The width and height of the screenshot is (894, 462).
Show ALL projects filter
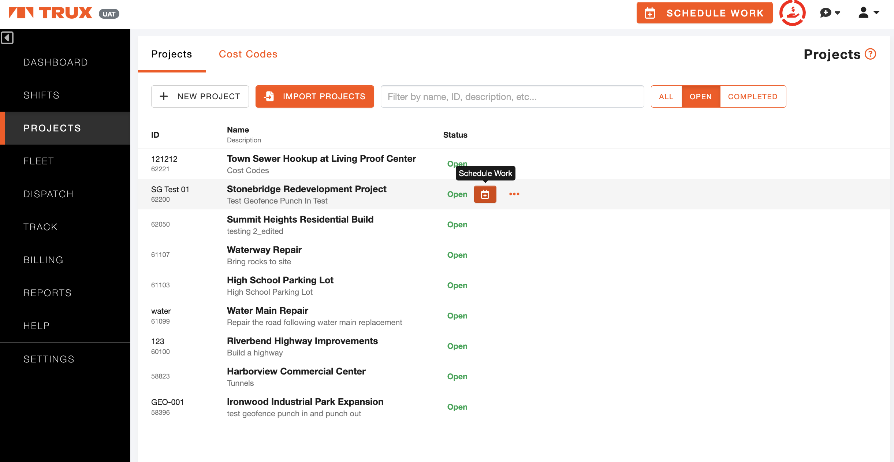click(666, 97)
